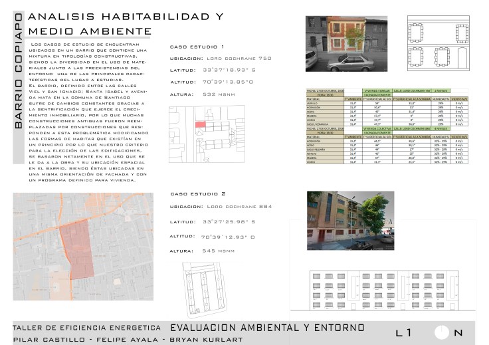This screenshot has width=489, height=345.
Task: Click the 'CASO ESTUDIO 1' heading
Action: coord(197,47)
